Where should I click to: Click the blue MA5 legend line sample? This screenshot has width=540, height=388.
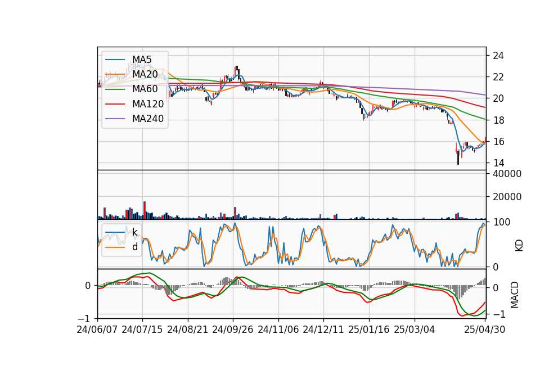click(x=115, y=60)
